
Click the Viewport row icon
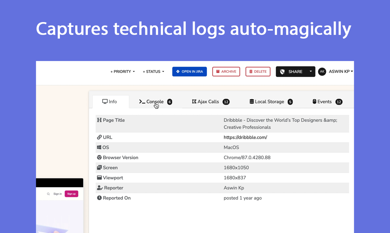(x=99, y=178)
